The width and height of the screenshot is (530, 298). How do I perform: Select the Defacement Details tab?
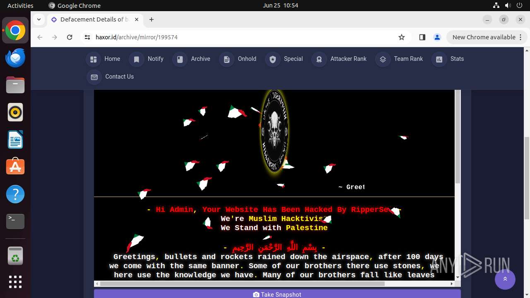(95, 19)
